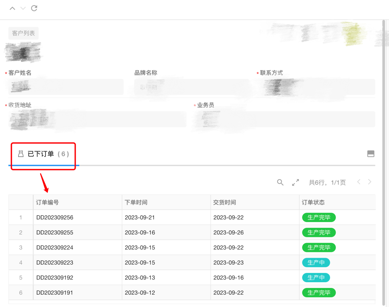389x307 pixels.
Task: Select order row DD202309223
Action: 55,263
